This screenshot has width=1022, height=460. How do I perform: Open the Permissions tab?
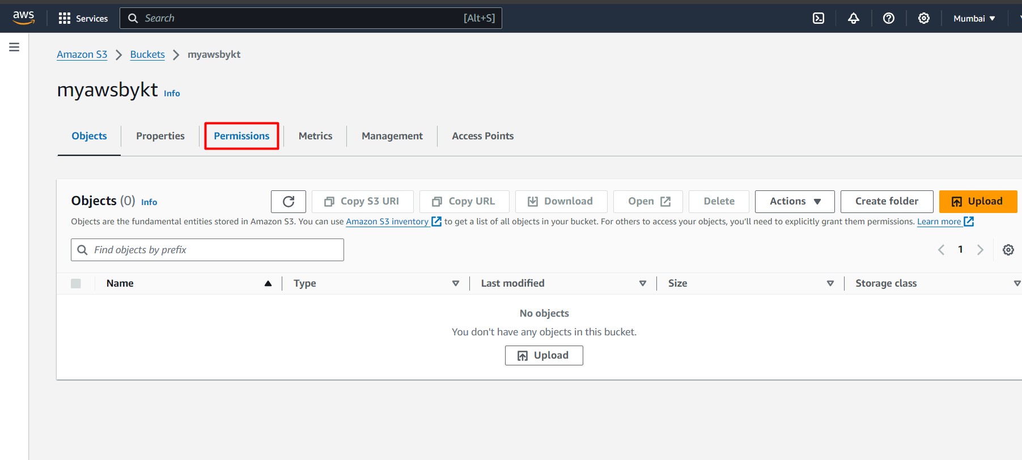(241, 136)
